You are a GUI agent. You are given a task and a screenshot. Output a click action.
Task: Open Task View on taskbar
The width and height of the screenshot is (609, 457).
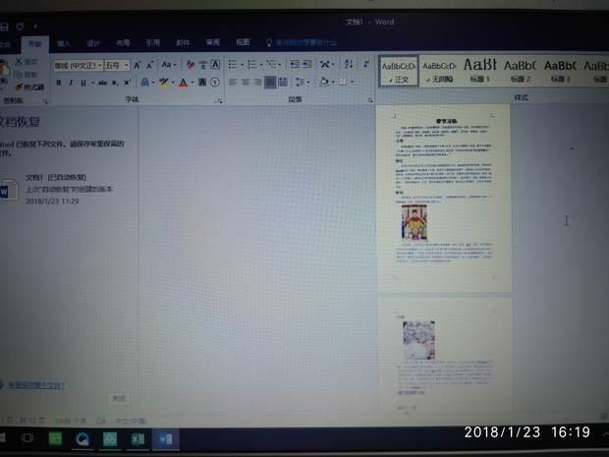28,438
